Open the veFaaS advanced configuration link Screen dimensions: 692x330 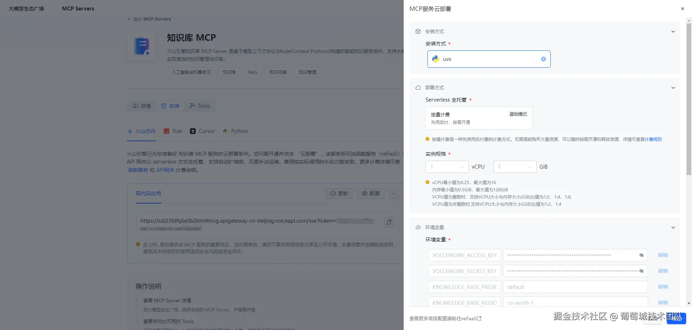[445, 318]
